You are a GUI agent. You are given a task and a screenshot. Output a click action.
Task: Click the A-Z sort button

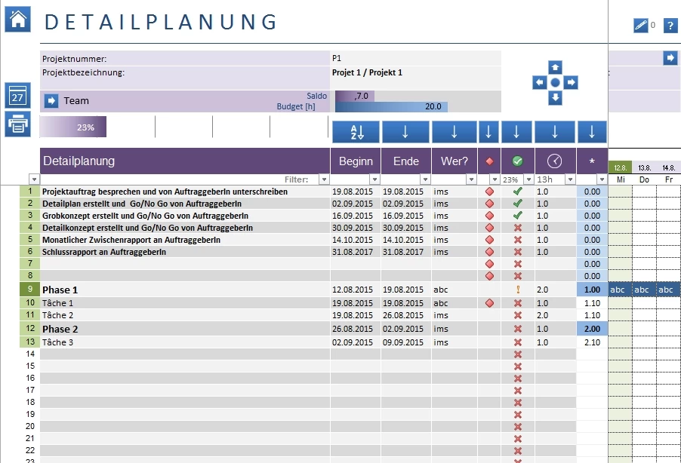(x=356, y=132)
